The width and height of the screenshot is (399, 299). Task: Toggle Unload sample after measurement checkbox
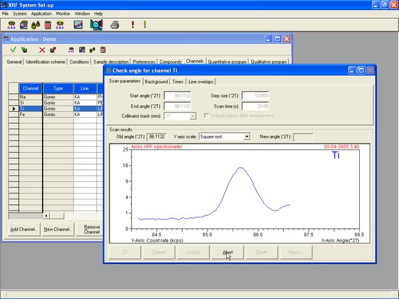coord(207,116)
